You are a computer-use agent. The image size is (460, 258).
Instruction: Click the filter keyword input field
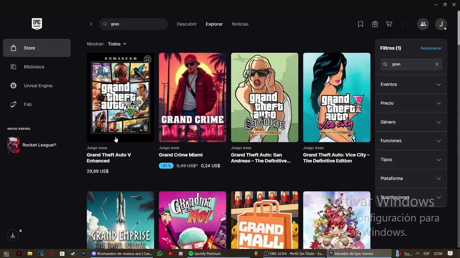point(411,64)
